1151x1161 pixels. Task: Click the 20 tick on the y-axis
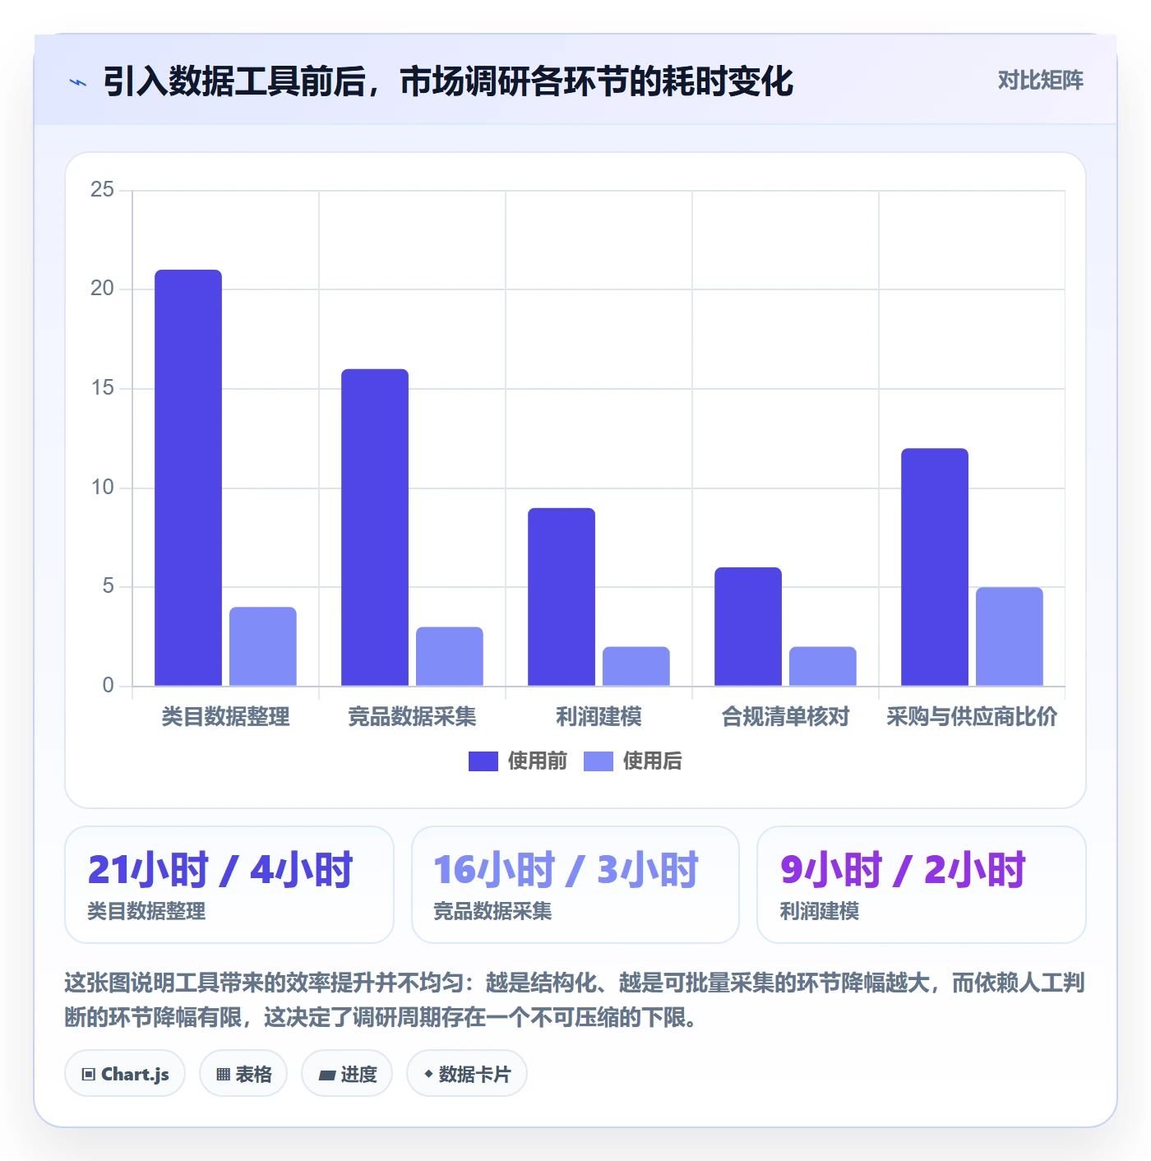pos(103,289)
